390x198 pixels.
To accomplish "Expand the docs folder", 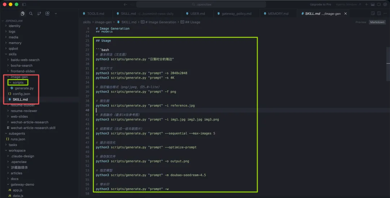I will [x=14, y=179].
